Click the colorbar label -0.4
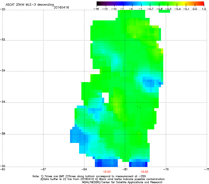Image resolution: width=209 pixels, height=184 pixels. (178, 9)
